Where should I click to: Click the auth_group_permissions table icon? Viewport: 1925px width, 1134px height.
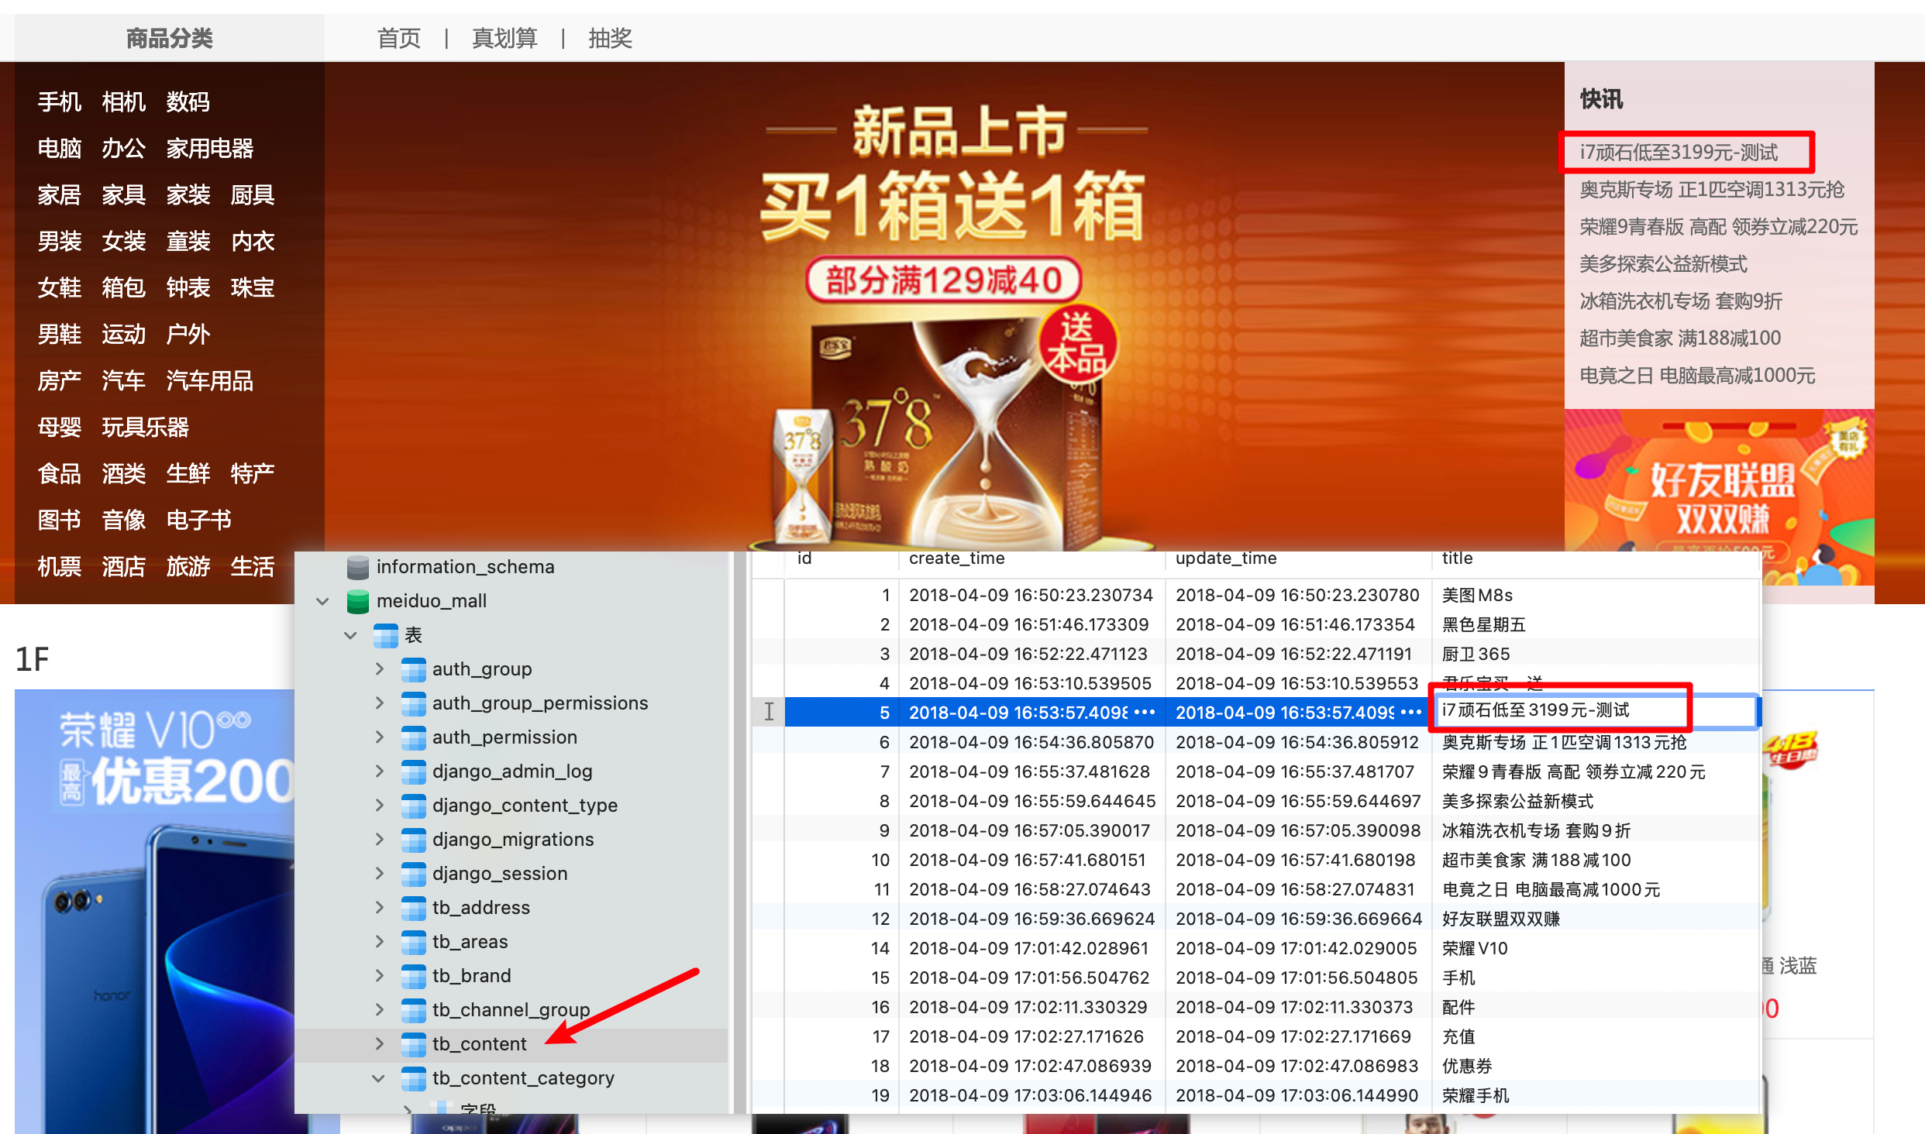point(413,703)
